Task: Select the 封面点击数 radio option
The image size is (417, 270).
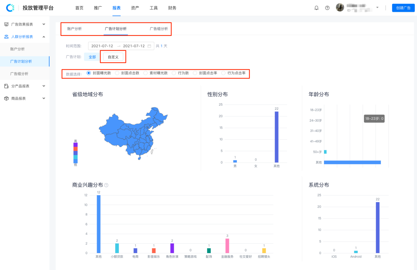Action: click(x=117, y=73)
